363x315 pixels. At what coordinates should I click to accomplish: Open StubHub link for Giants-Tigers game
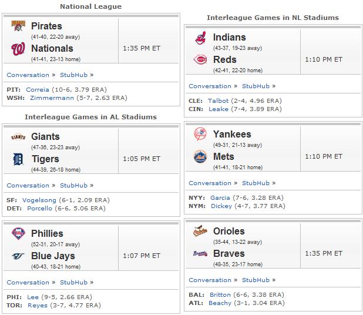[73, 186]
